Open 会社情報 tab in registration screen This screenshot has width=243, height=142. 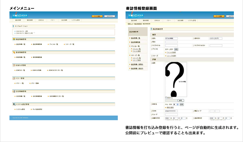(x=180, y=20)
